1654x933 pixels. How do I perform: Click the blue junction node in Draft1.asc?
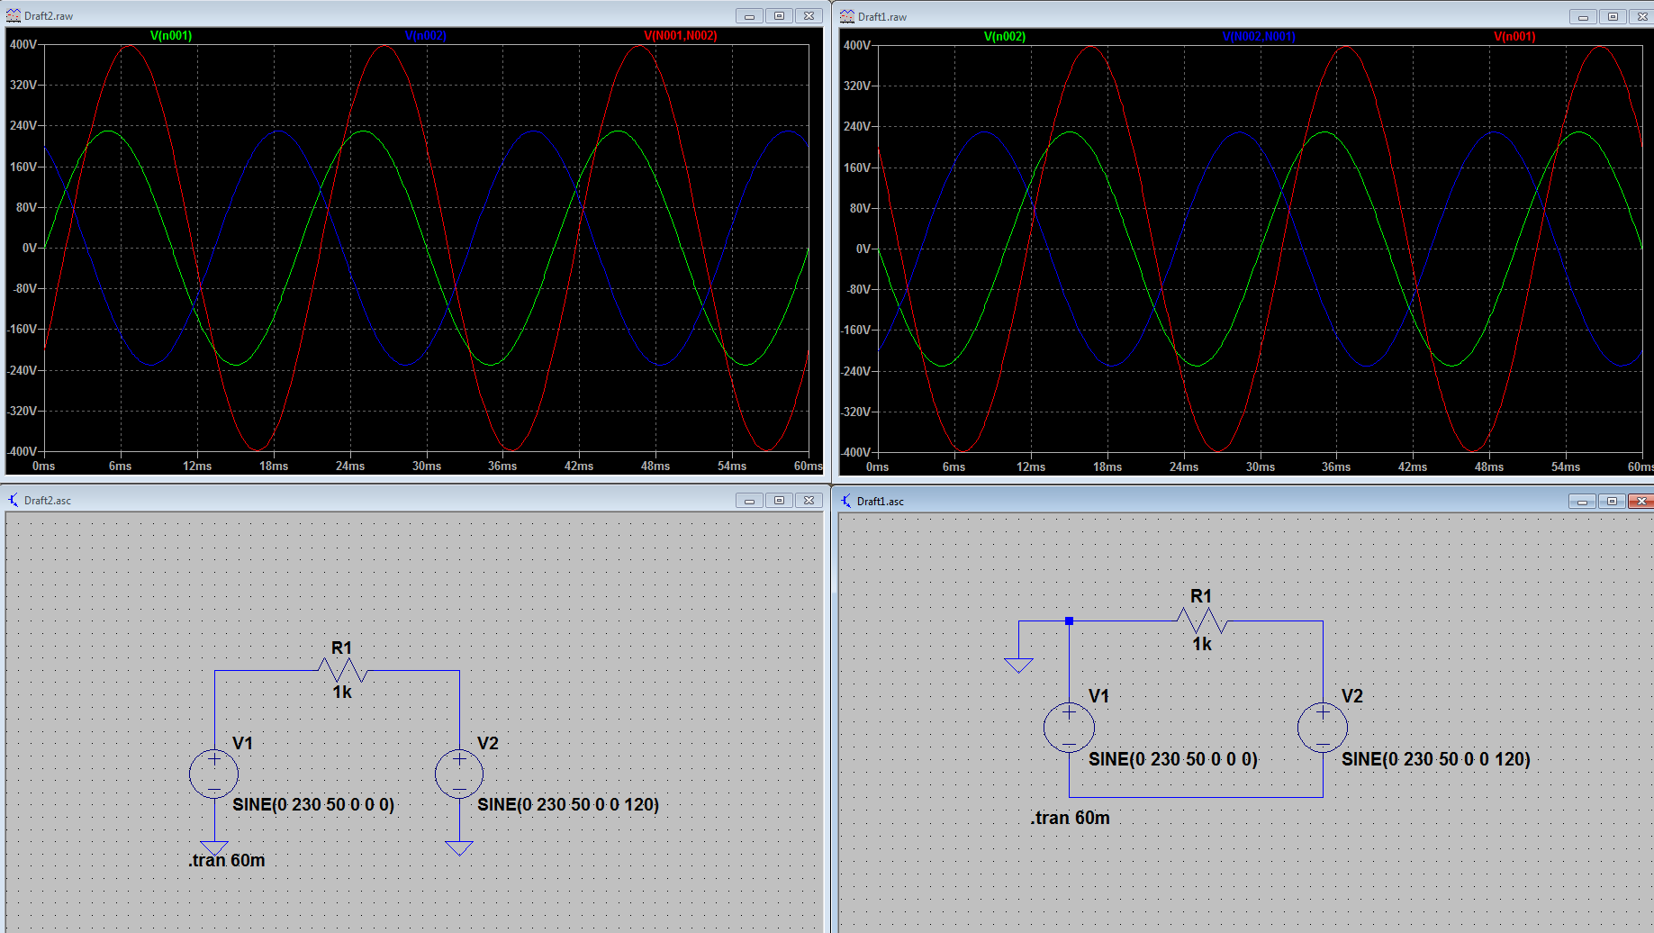1069,621
